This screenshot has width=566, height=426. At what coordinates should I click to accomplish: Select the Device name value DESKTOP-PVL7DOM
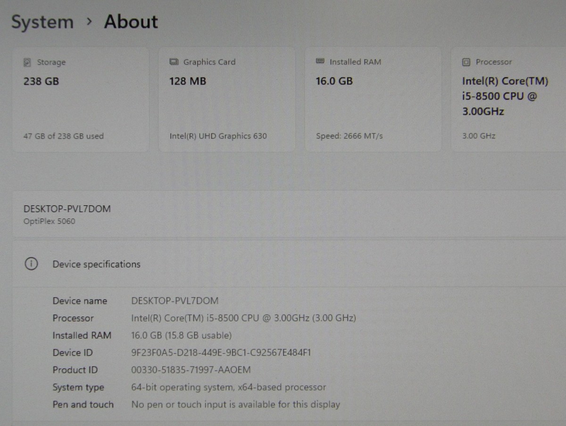coord(175,301)
